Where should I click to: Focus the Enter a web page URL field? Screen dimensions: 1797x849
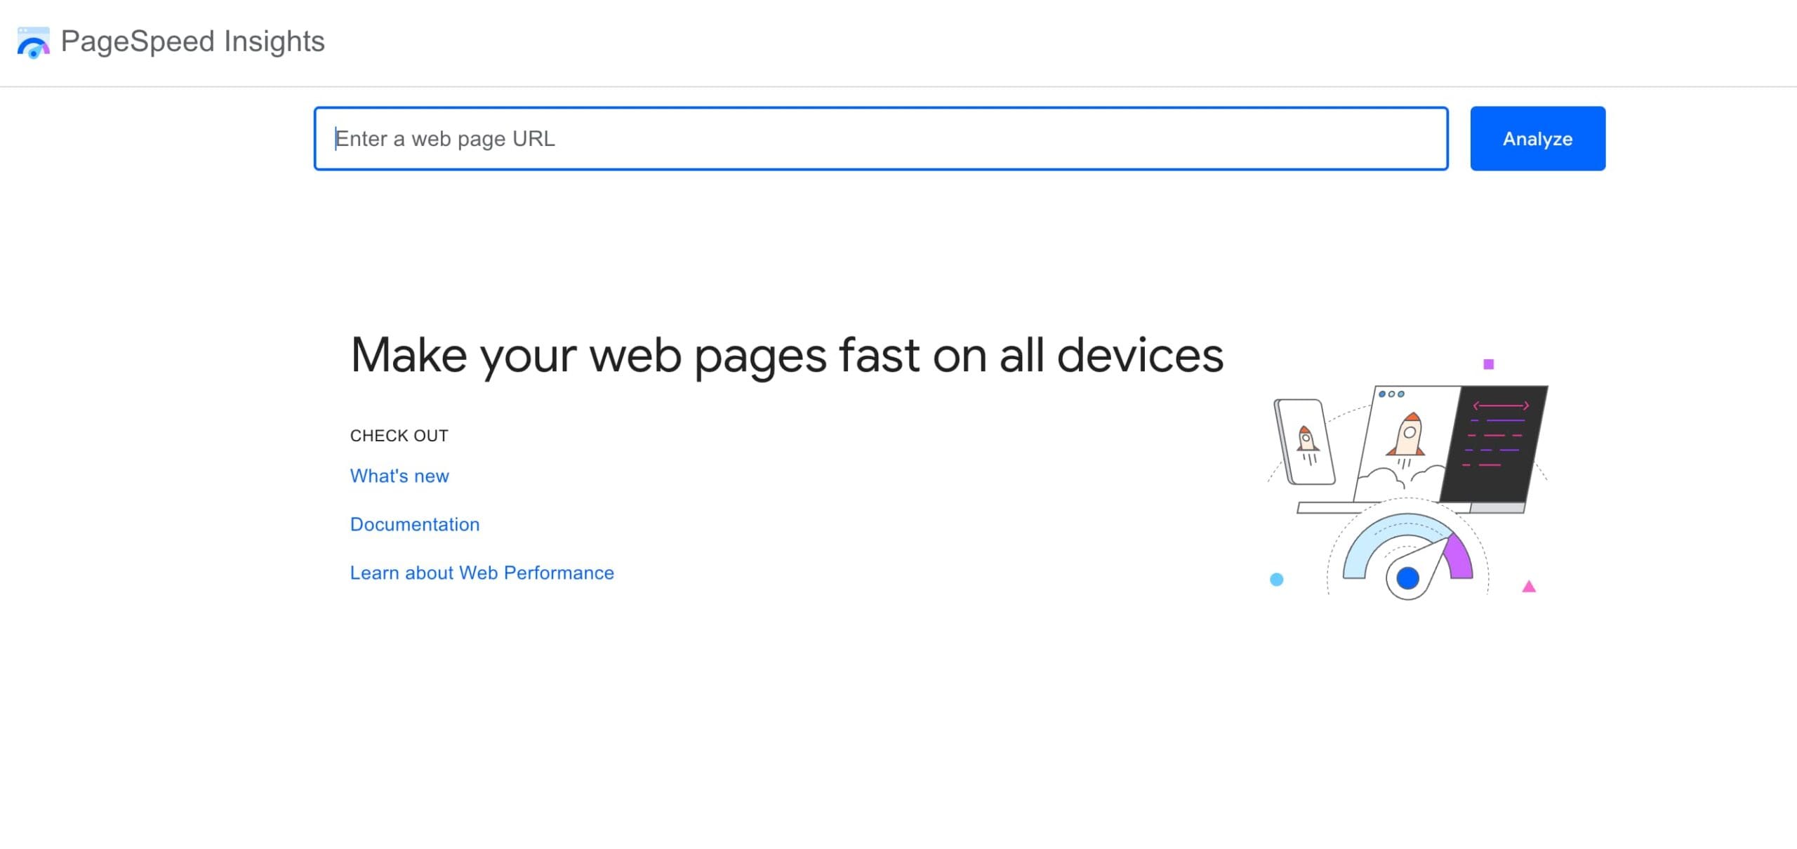point(881,138)
